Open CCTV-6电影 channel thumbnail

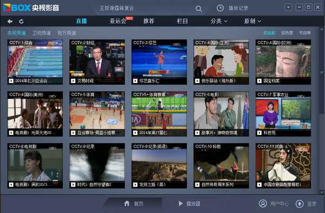221,114
